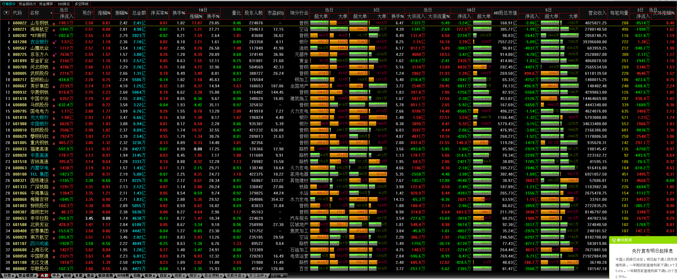Expand the 分类 bottom tab menu
The height and width of the screenshot is (279, 677).
9,276
